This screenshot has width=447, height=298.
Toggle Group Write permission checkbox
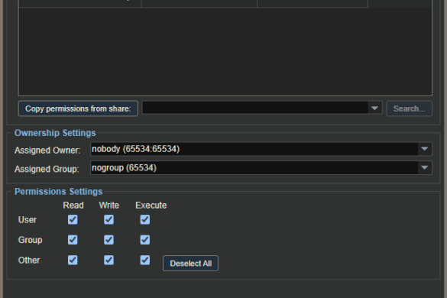[109, 240]
